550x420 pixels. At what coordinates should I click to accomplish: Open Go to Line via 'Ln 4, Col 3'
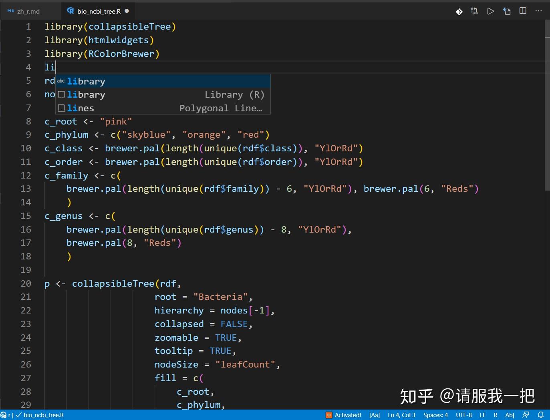pos(401,415)
